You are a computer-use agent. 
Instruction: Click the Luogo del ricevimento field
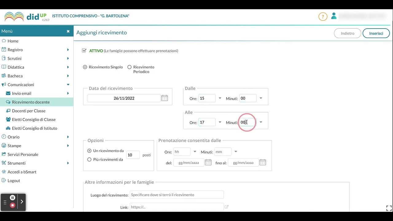point(177,195)
